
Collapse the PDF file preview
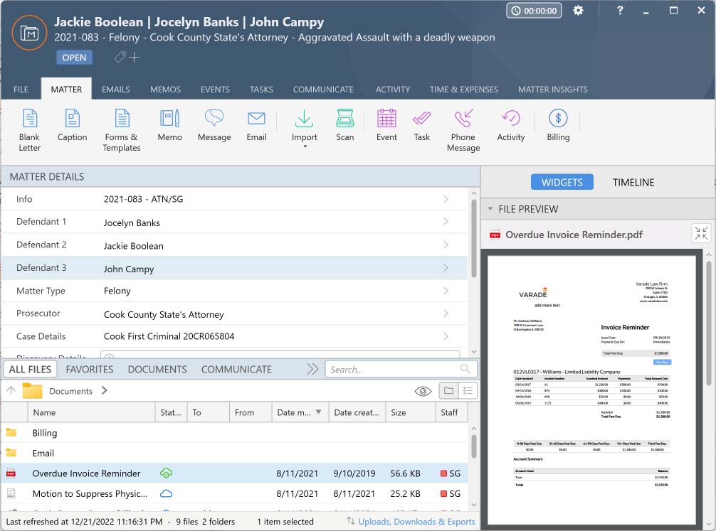(700, 233)
